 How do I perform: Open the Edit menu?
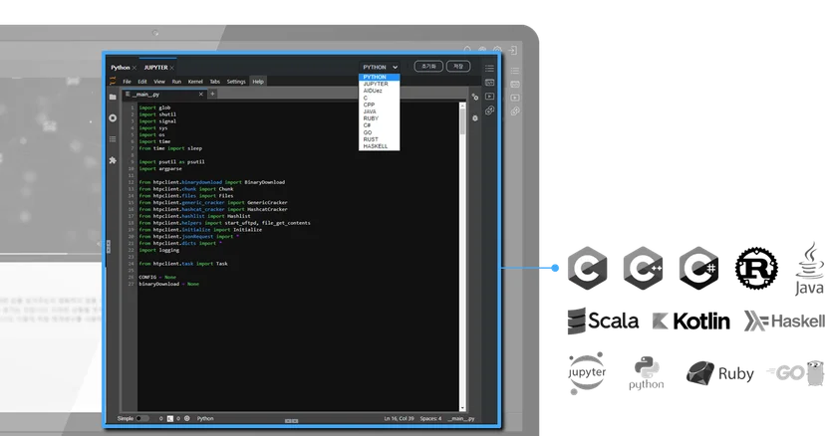pyautogui.click(x=142, y=82)
